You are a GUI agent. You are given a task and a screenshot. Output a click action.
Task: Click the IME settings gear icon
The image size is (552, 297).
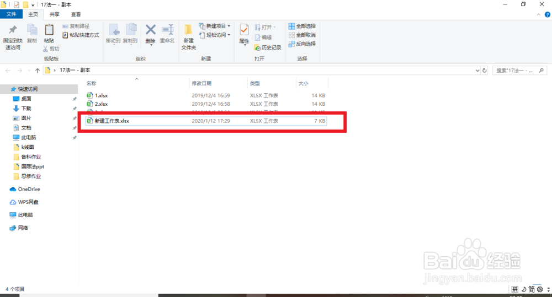(x=540, y=289)
